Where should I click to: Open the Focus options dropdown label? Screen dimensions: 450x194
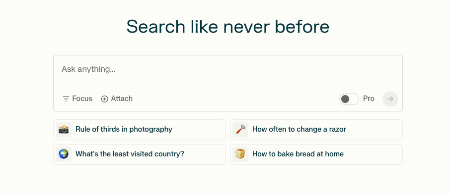(x=82, y=98)
